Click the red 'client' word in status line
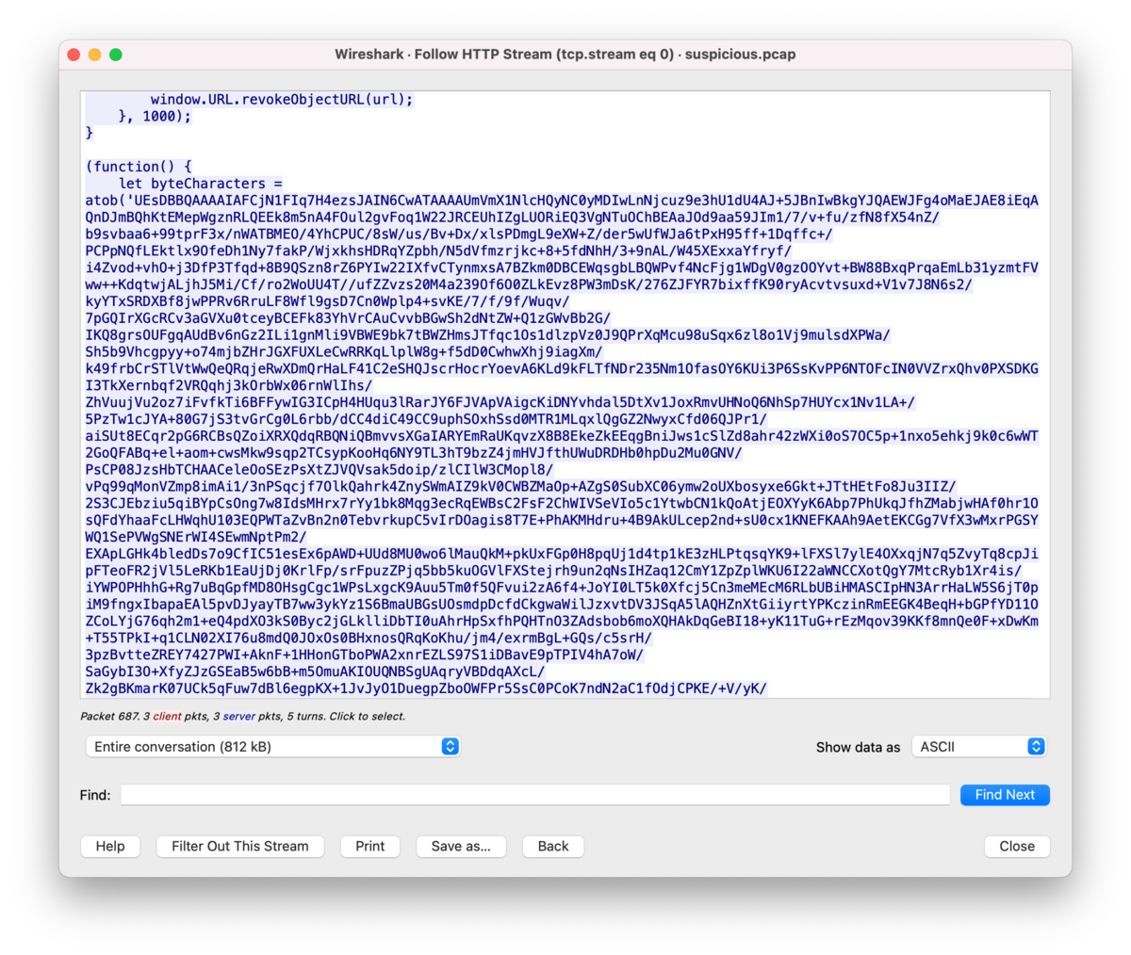Viewport: 1131px width, 955px height. click(x=168, y=717)
